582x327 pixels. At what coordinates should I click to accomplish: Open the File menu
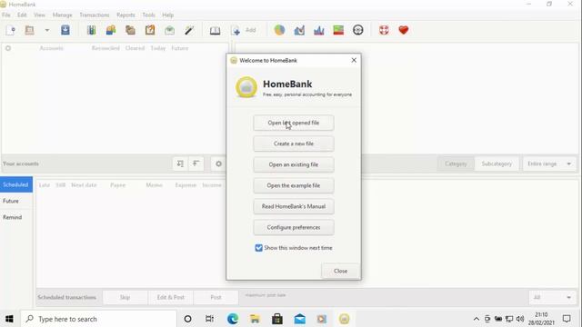click(x=6, y=15)
